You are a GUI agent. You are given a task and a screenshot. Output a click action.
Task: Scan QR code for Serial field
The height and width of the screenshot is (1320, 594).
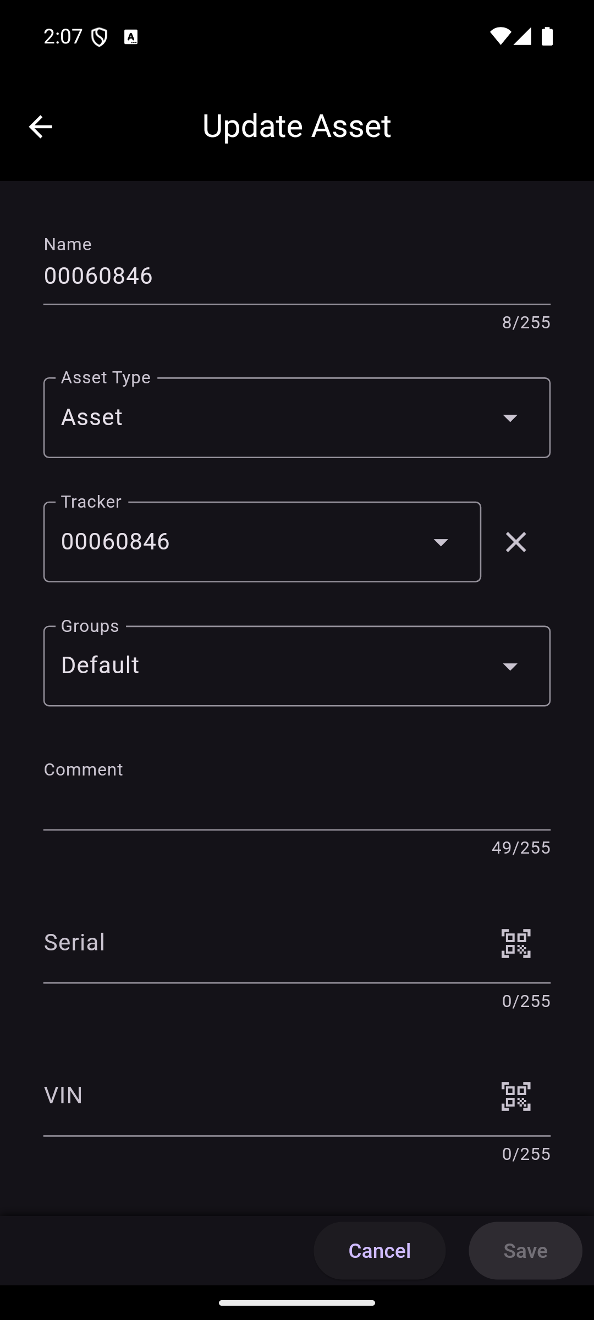(515, 944)
